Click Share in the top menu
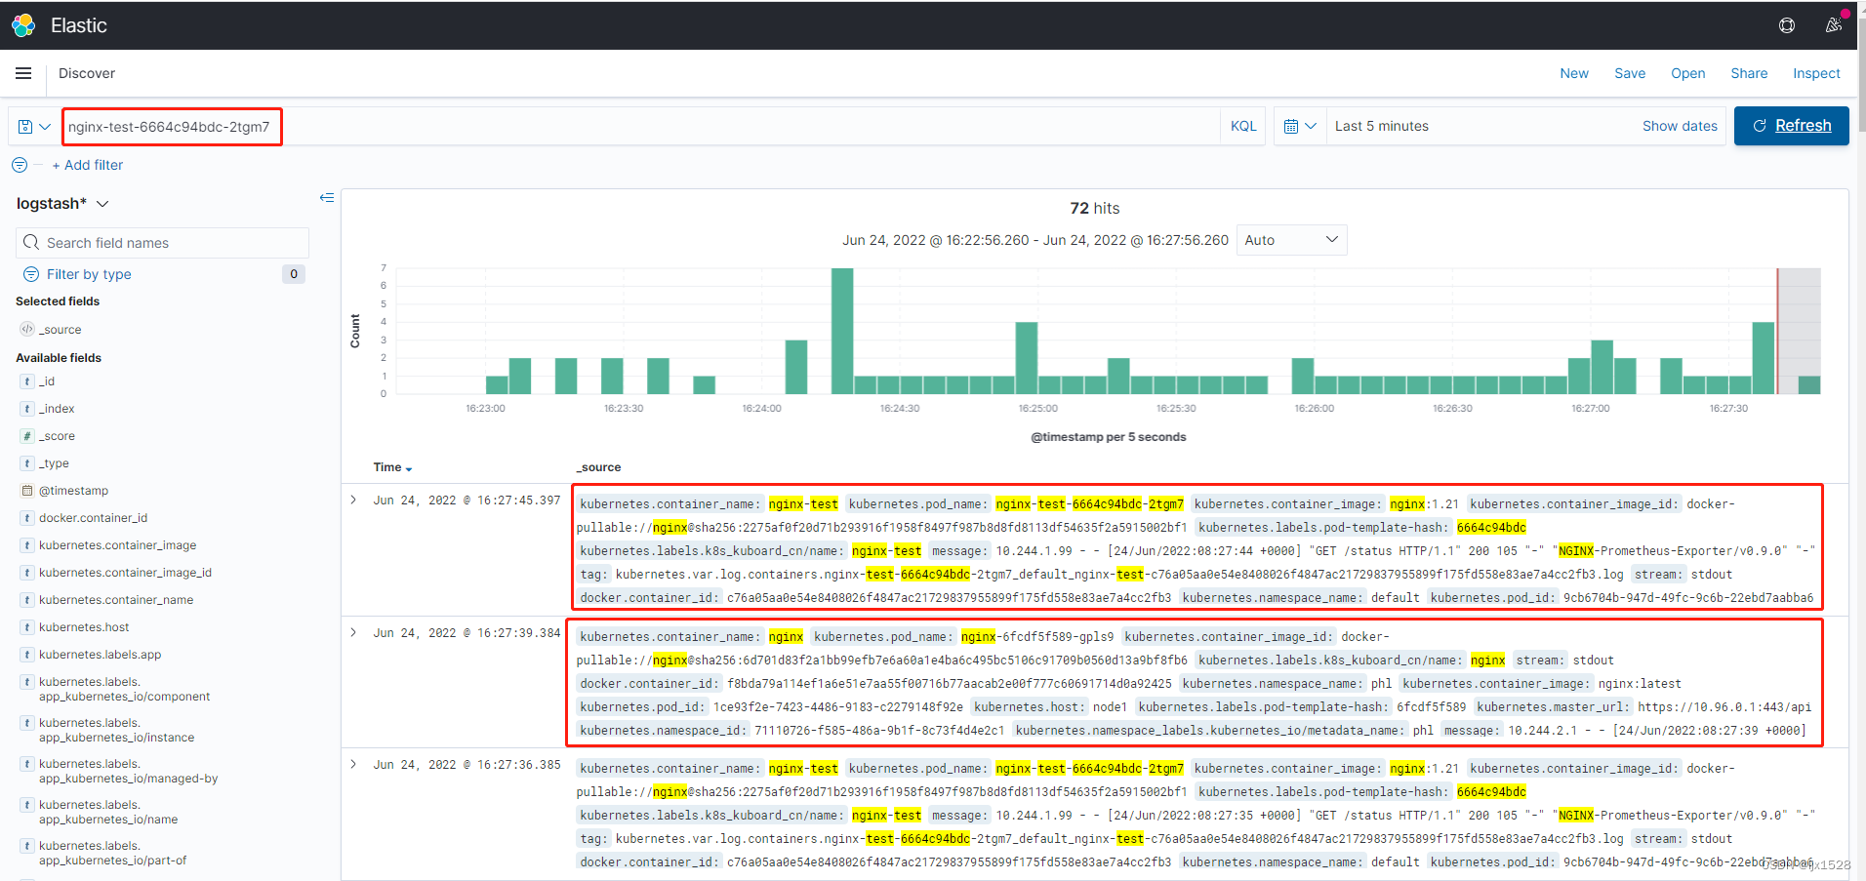 coord(1749,73)
